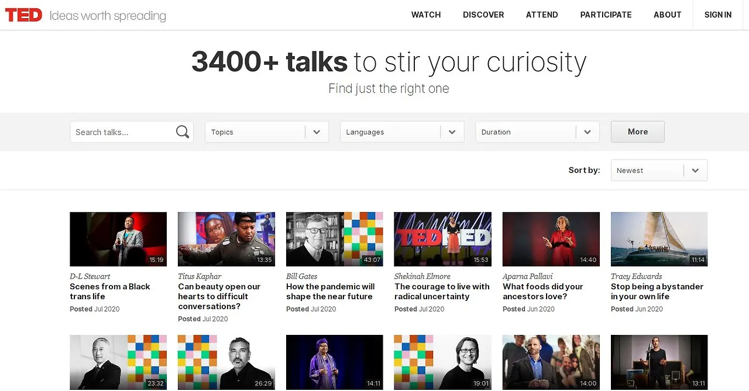Open 'Stop being a bystander' talk link
The image size is (749, 391).
[657, 292]
